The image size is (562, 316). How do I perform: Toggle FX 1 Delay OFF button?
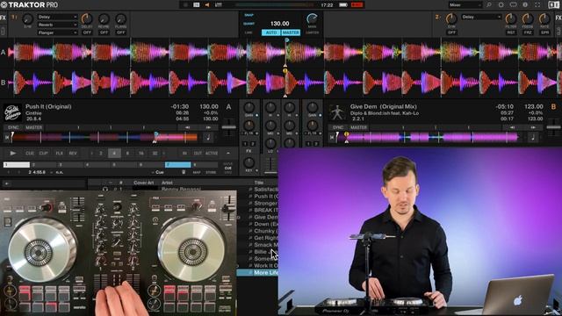tap(87, 32)
